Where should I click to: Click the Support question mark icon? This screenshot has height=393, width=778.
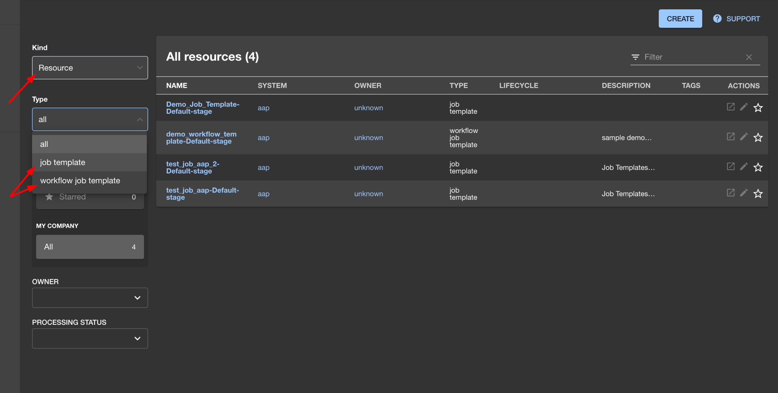(717, 19)
